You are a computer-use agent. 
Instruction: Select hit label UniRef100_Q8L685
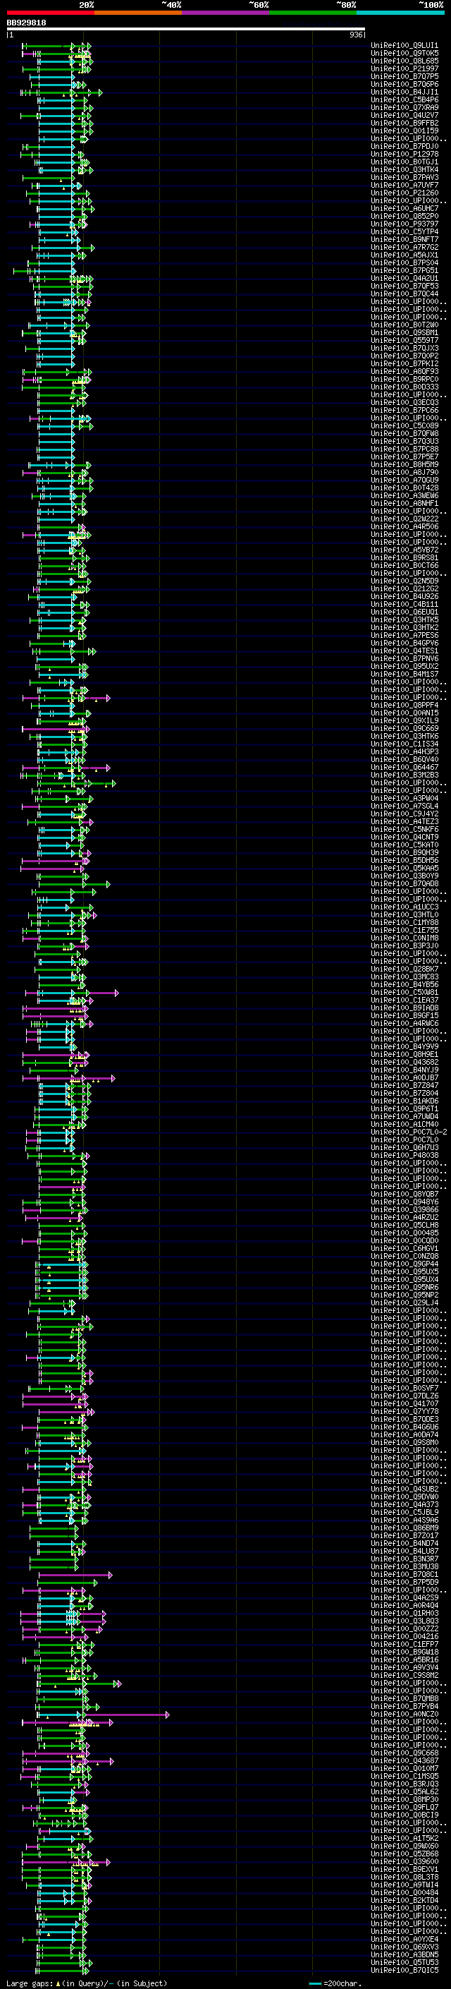click(x=404, y=61)
